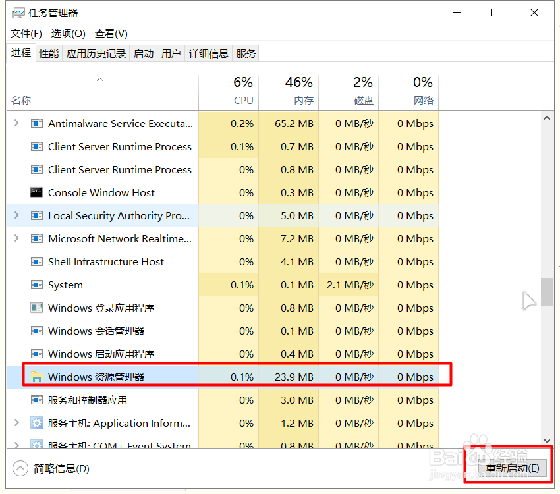This screenshot has width=560, height=494.
Task: Sort by the 网络 column header
Action: pos(408,92)
